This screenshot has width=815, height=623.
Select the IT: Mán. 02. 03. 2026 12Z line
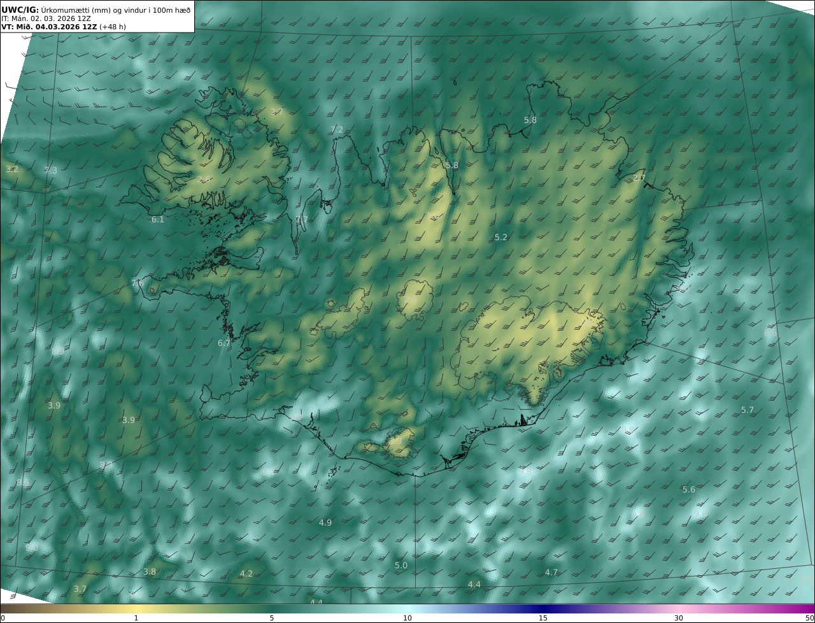tap(46, 18)
